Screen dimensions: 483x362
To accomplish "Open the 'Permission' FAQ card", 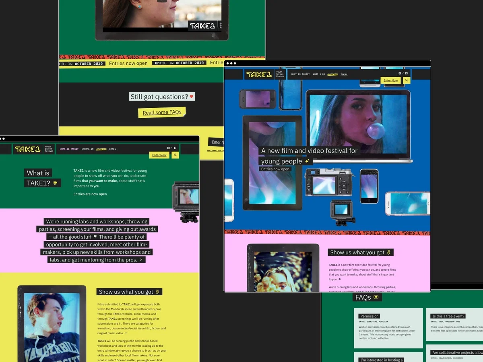I will [388, 328].
